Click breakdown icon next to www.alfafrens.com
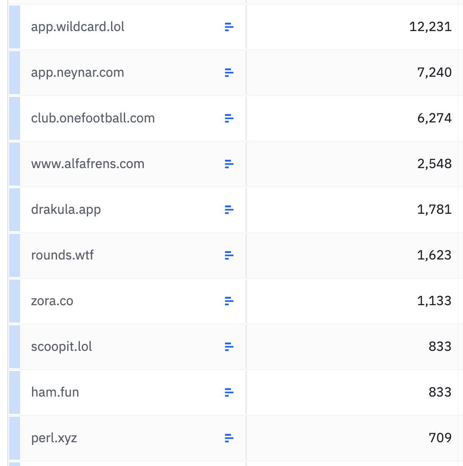Screen dimensions: 463x466 (229, 164)
